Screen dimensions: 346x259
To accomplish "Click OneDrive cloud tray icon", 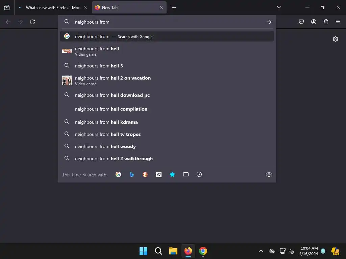I will tap(272, 251).
